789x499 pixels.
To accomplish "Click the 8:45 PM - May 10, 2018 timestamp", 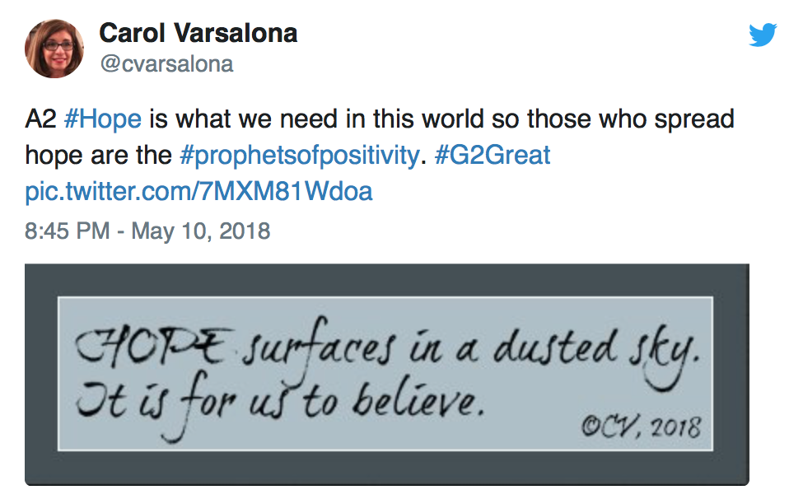I will click(x=147, y=231).
